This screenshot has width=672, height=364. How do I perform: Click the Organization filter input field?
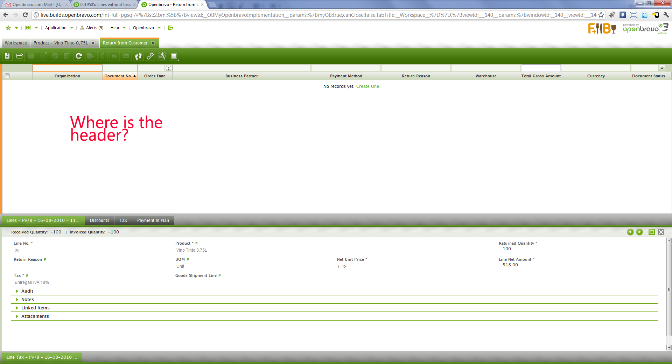67,68
